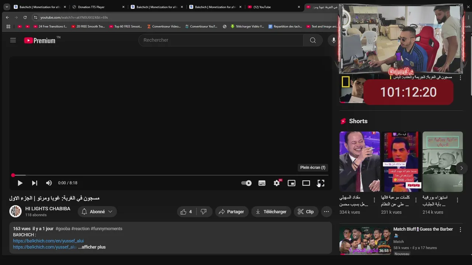The width and height of the screenshot is (472, 265).
Task: Click the #reaction hashtag
Action: click(x=80, y=229)
